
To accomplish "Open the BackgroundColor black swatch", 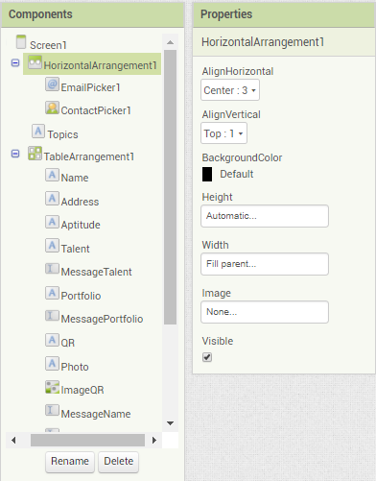I will click(207, 174).
